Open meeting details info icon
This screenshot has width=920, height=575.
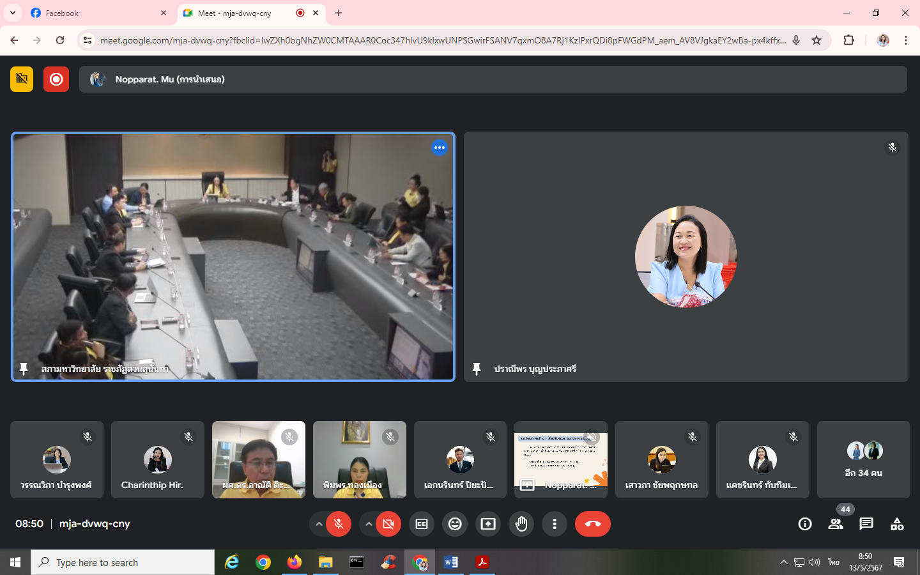805,524
